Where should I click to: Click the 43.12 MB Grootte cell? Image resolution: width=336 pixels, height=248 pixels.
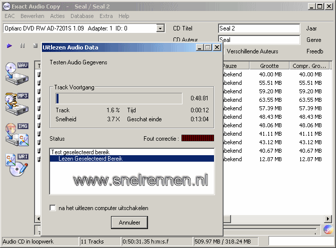pyautogui.click(x=270, y=142)
